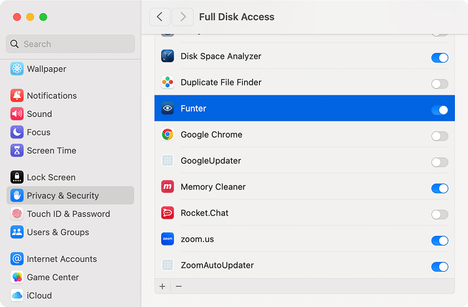Image resolution: width=468 pixels, height=307 pixels.
Task: Select the Duplicate File Finder label
Action: point(221,82)
